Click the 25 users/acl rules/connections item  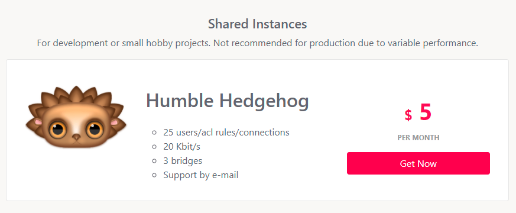point(226,133)
